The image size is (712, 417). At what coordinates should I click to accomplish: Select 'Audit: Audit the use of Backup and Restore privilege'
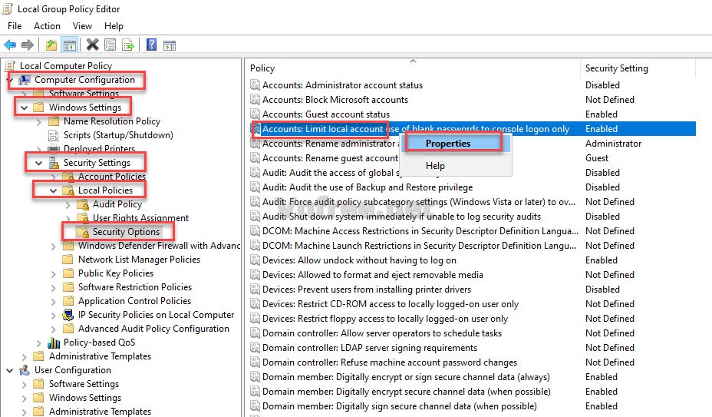(368, 187)
